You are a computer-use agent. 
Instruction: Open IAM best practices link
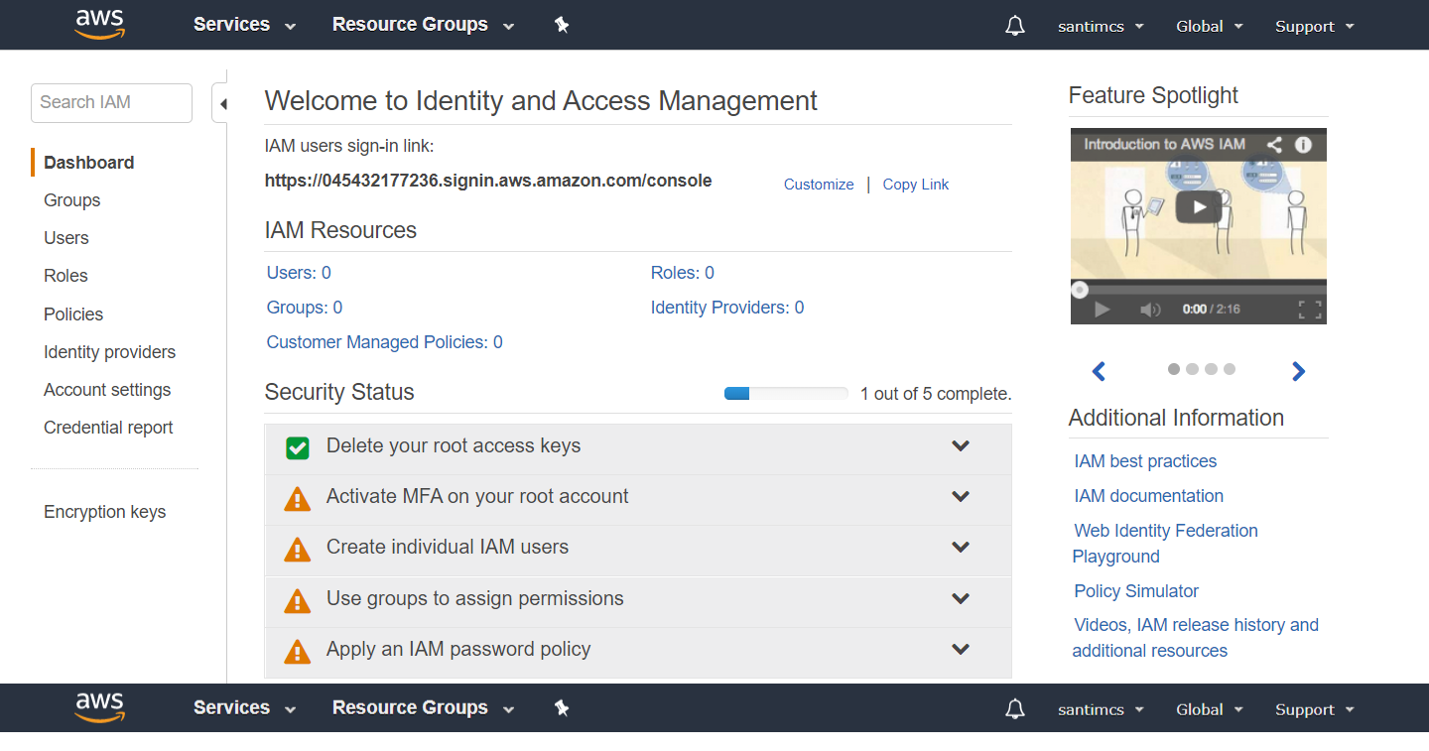[1145, 461]
